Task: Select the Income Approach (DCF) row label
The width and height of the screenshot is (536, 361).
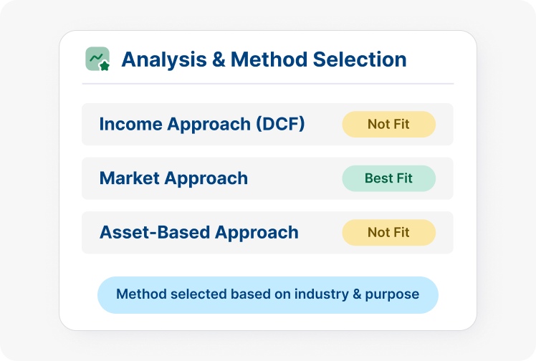Action: point(202,124)
